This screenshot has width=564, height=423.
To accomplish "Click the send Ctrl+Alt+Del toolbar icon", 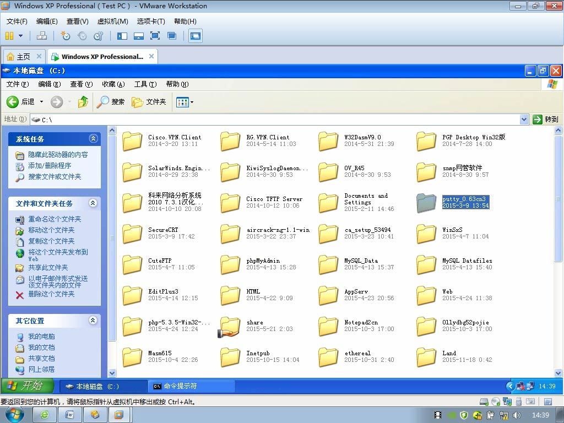I will pos(42,36).
